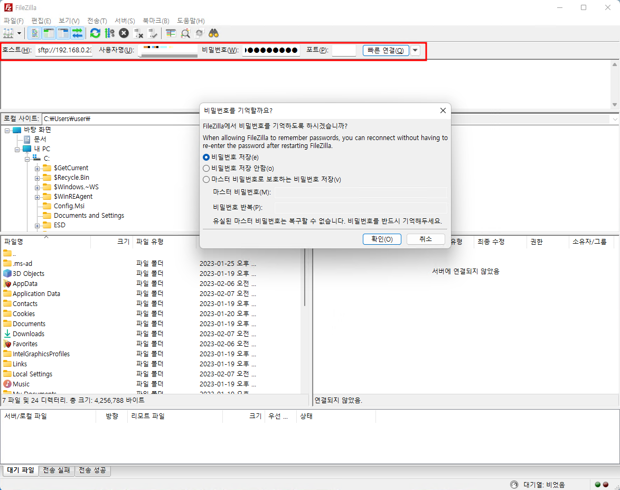
Task: Click the 호스트 input field
Action: click(x=64, y=50)
